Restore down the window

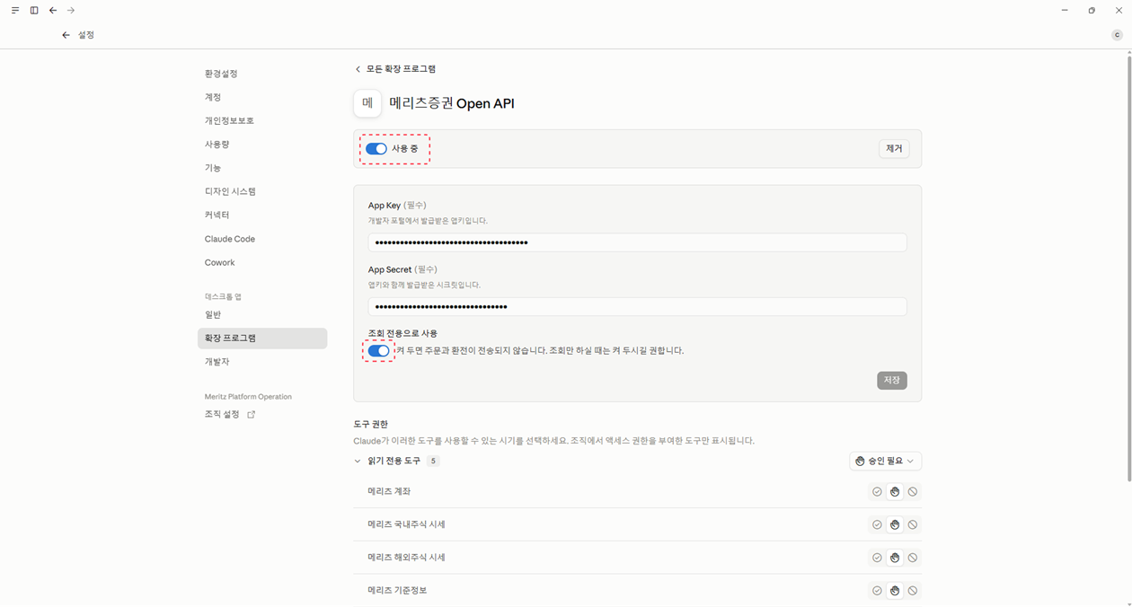[1092, 11]
